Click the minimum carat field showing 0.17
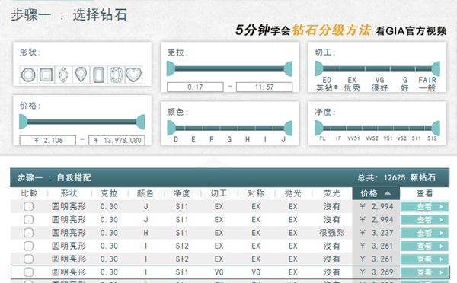This screenshot has width=457, height=283. point(195,87)
